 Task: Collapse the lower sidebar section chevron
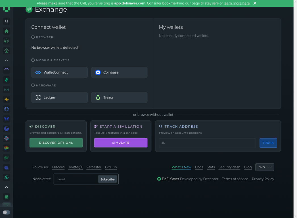point(6,187)
